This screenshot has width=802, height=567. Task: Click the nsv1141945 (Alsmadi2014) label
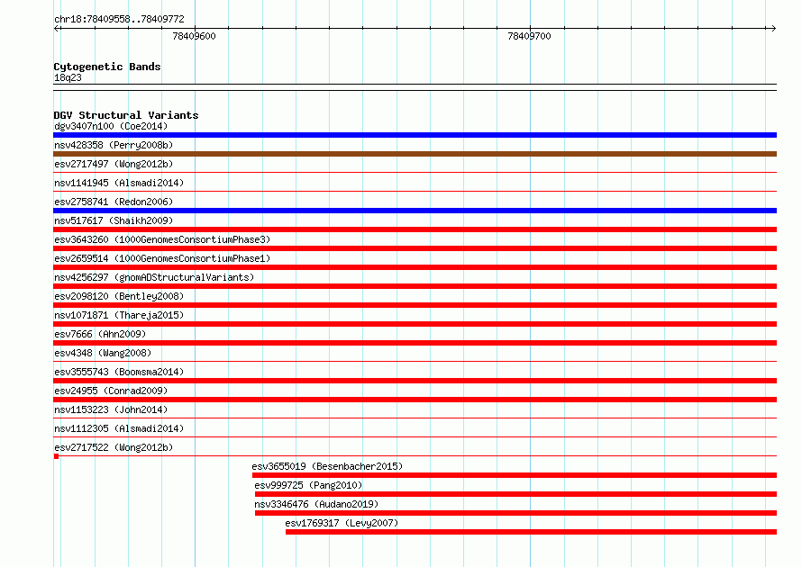tap(119, 183)
